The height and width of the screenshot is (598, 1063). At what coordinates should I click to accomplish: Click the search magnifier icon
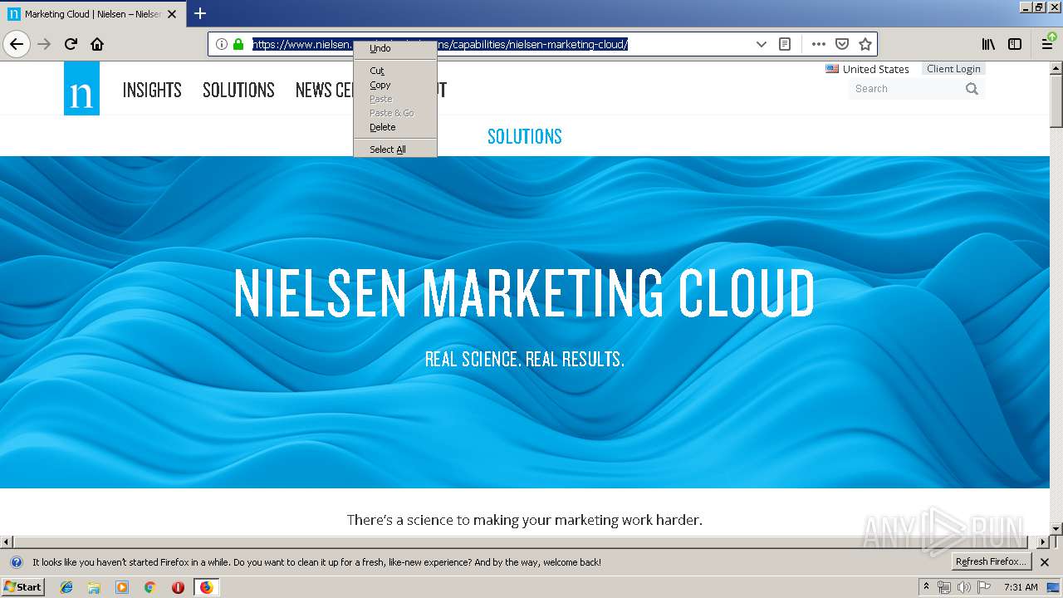tap(972, 89)
